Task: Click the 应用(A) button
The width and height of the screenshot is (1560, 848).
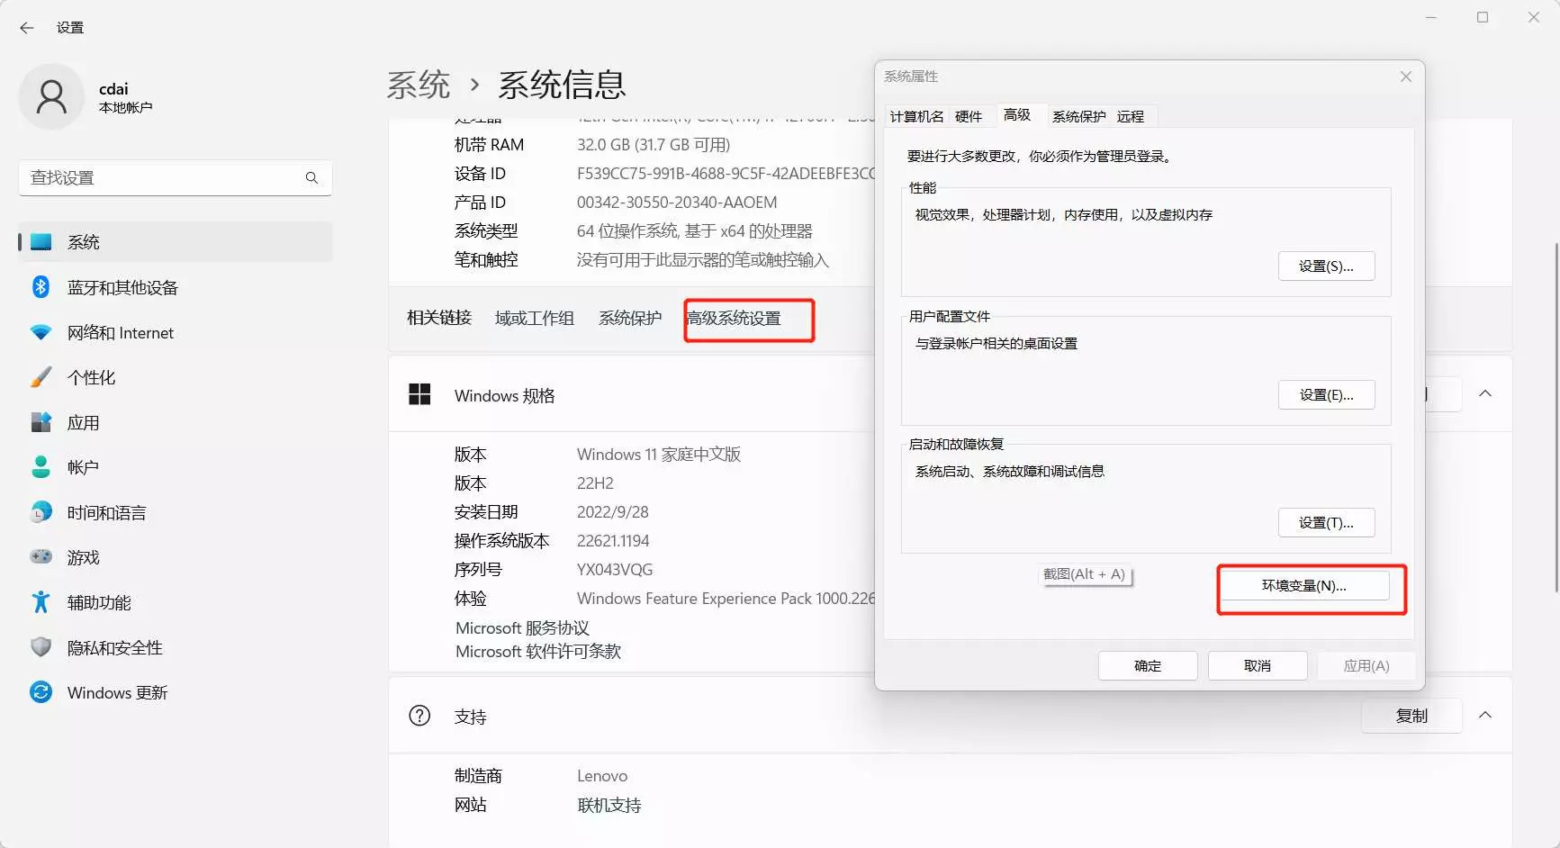Action: (1366, 665)
